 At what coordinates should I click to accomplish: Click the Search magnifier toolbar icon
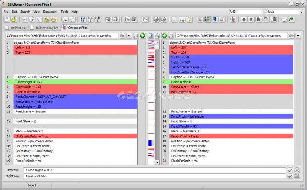[x=175, y=19]
